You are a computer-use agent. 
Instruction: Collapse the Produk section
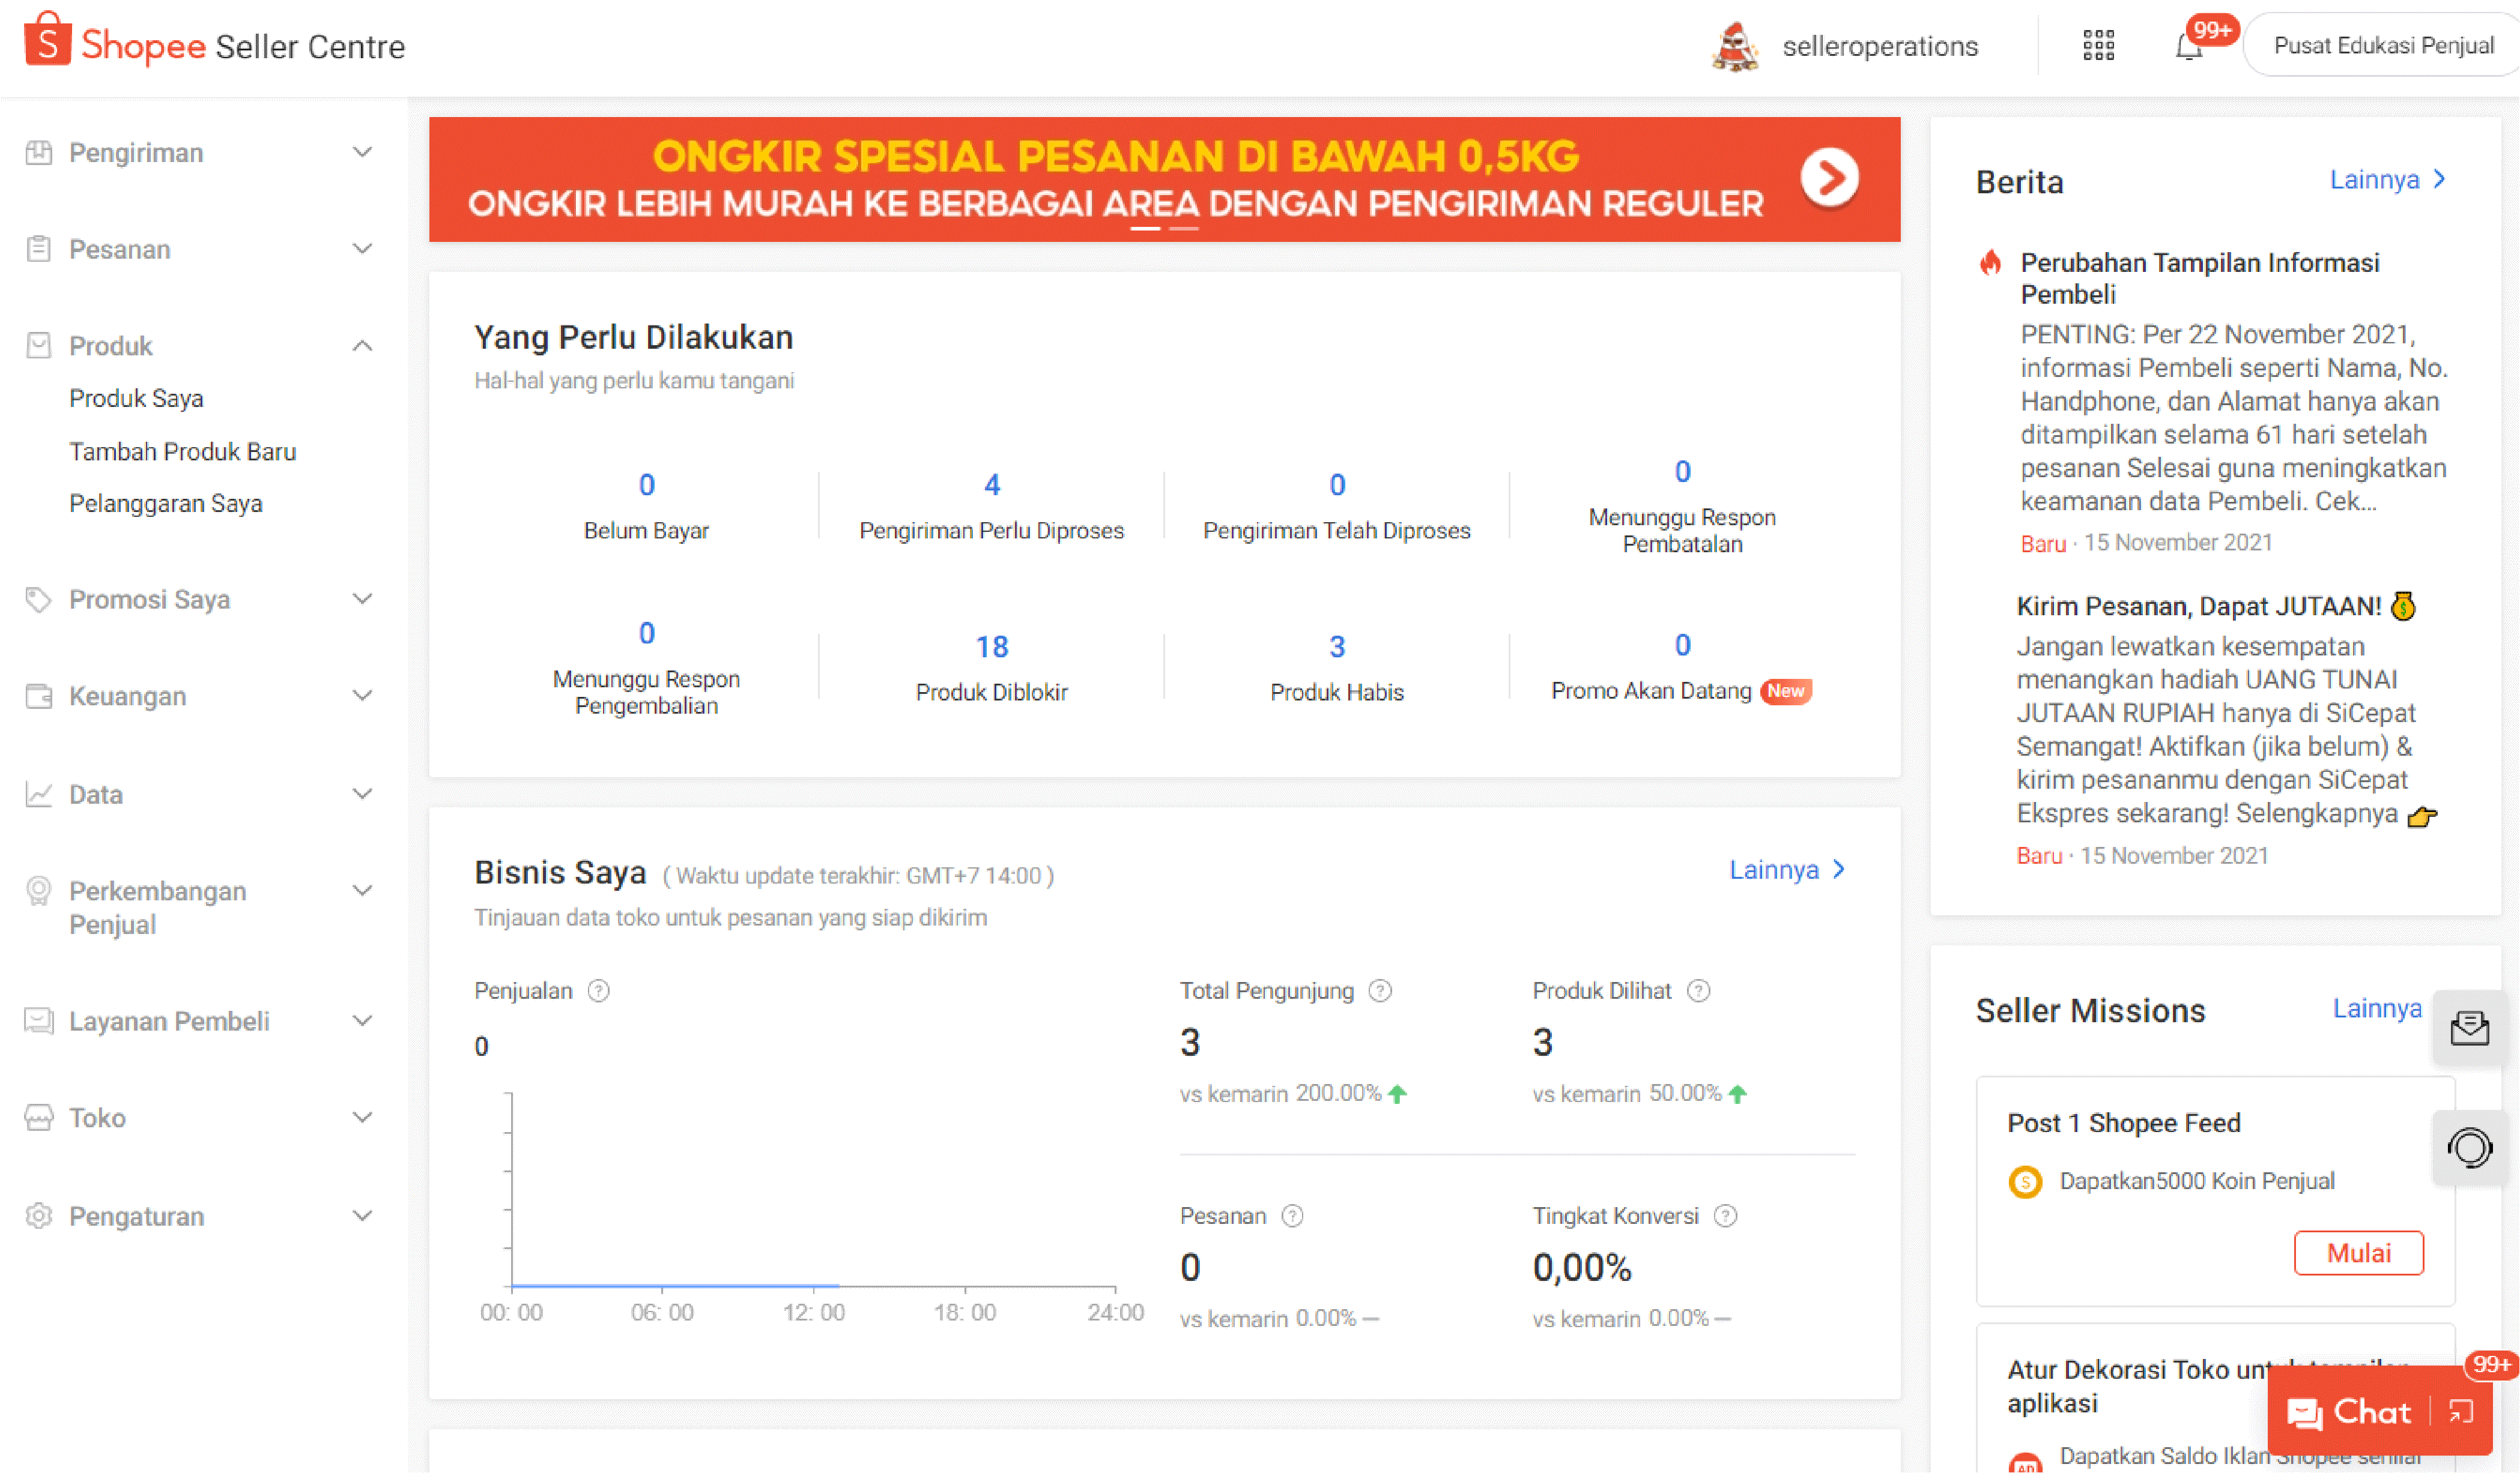pos(362,345)
